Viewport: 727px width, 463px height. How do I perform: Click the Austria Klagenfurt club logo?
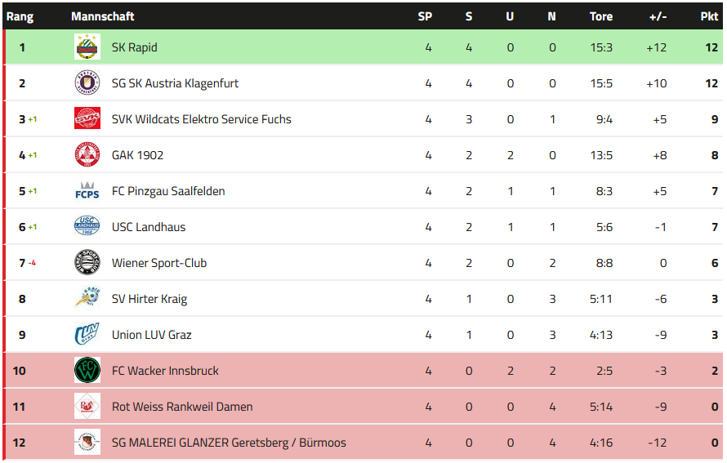pos(87,83)
